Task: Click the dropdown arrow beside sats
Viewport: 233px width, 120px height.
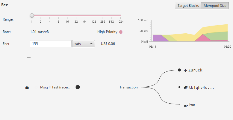Action: click(x=91, y=44)
